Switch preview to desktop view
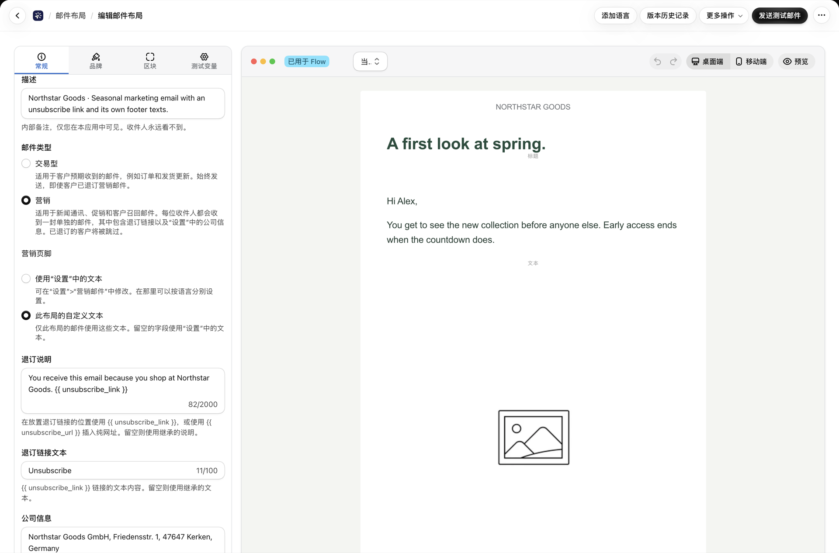The image size is (839, 553). [x=707, y=62]
